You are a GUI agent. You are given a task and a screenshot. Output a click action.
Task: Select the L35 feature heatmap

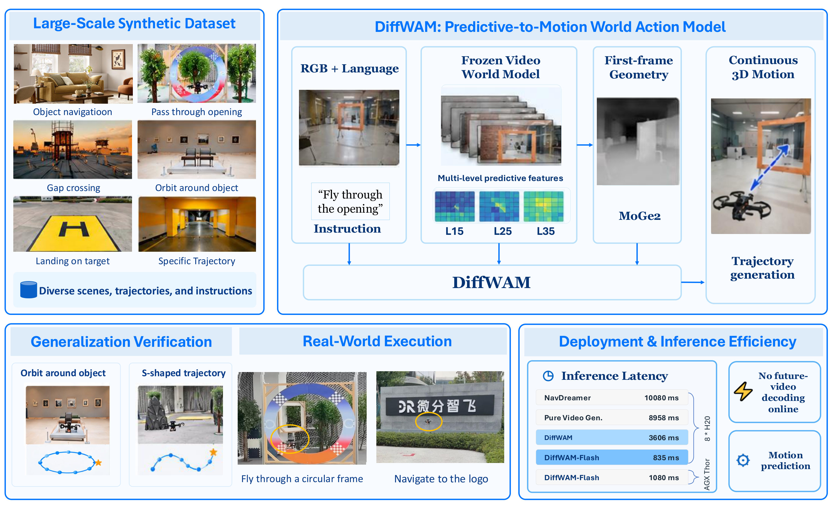[x=543, y=206]
